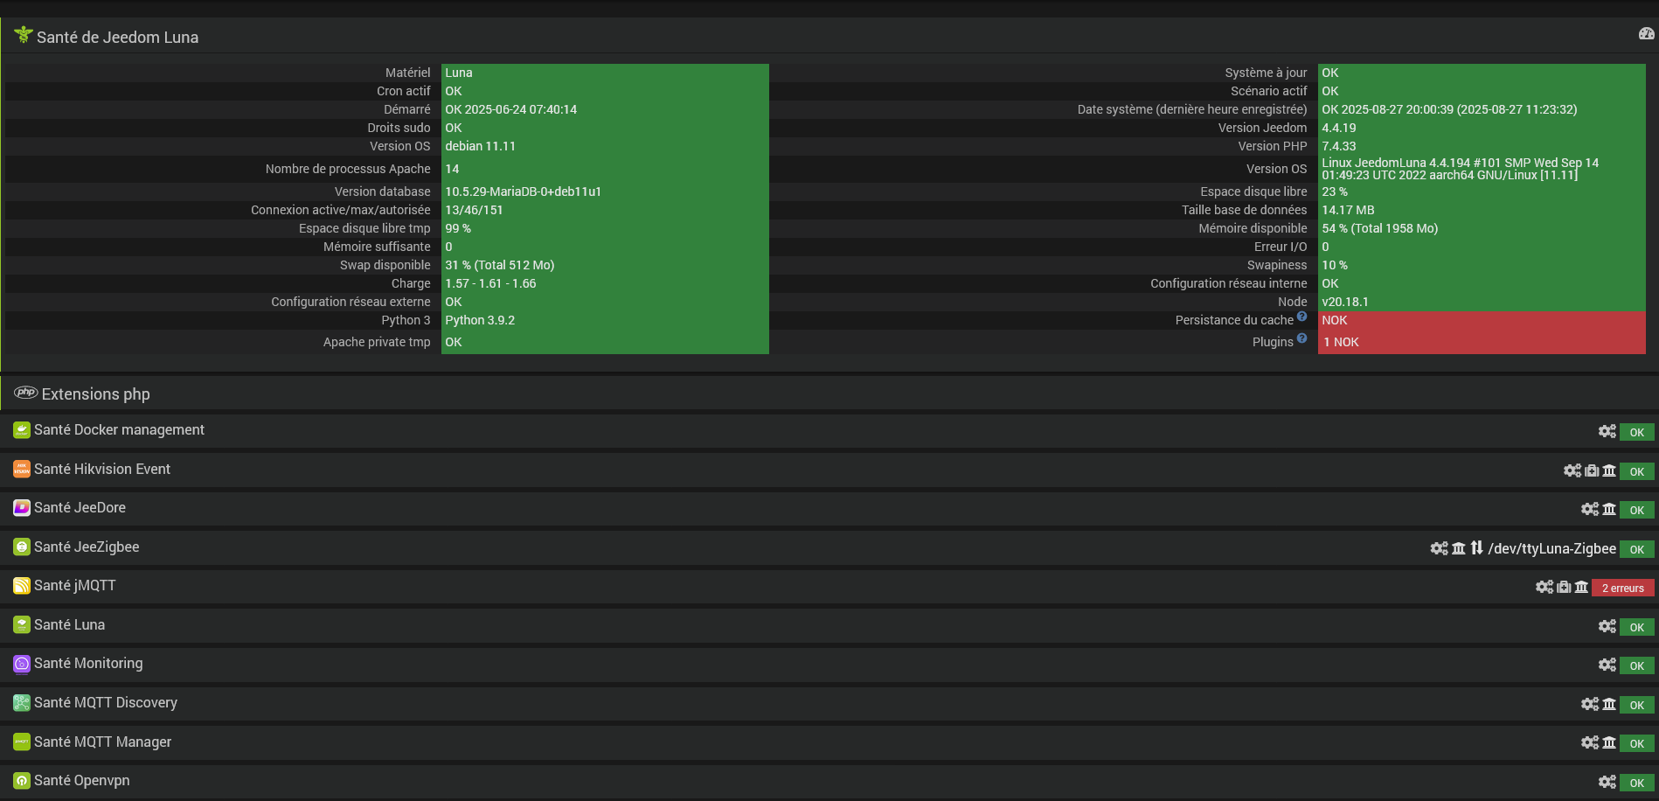Screen dimensions: 1659x801
Task: Expand the Santé MQTT Discovery panel
Action: click(106, 703)
